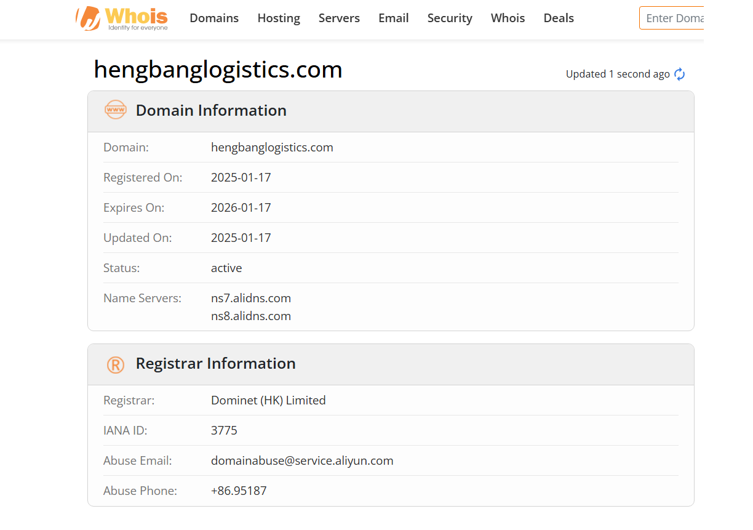The image size is (753, 530).
Task: Click the blue refresh icon beside Updated
Action: coord(680,74)
